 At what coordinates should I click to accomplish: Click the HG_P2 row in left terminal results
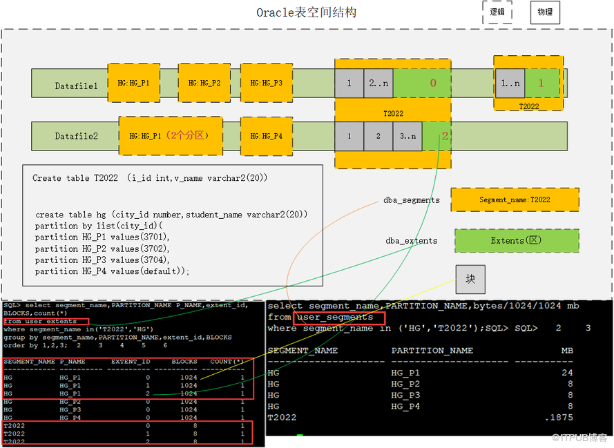point(124,402)
